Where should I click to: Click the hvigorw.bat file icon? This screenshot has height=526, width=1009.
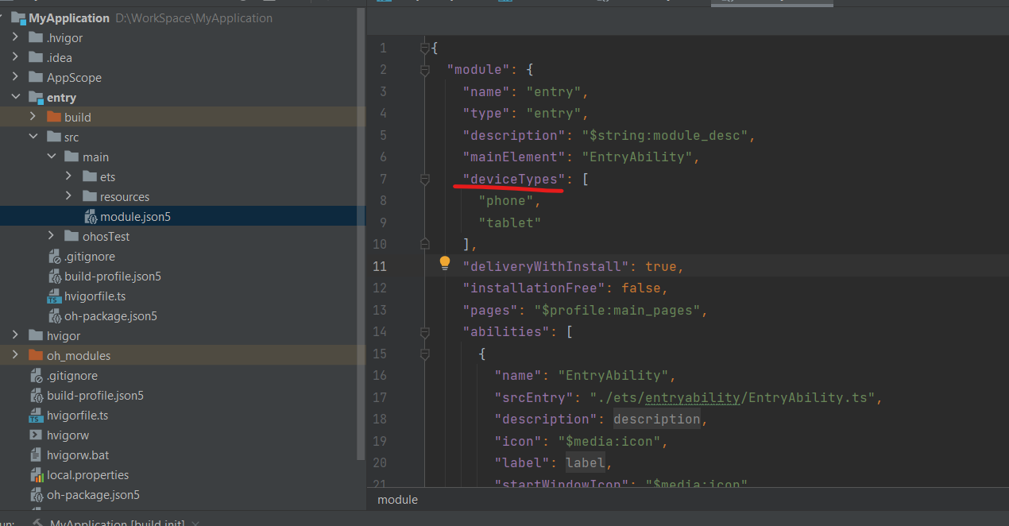tap(36, 455)
